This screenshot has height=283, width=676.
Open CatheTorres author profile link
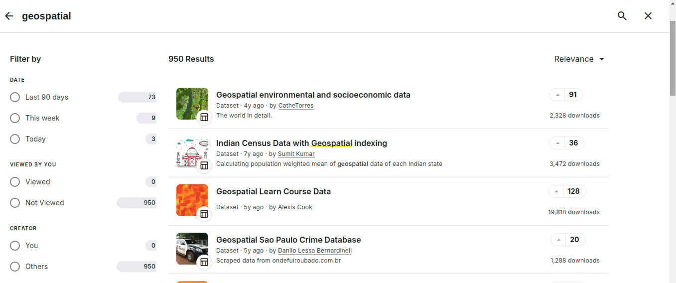pos(296,106)
